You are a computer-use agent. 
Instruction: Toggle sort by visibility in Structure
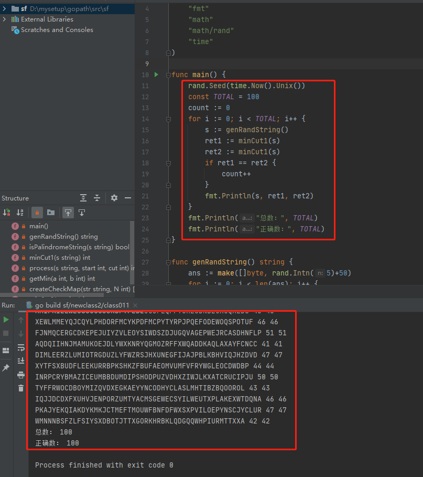(x=6, y=213)
